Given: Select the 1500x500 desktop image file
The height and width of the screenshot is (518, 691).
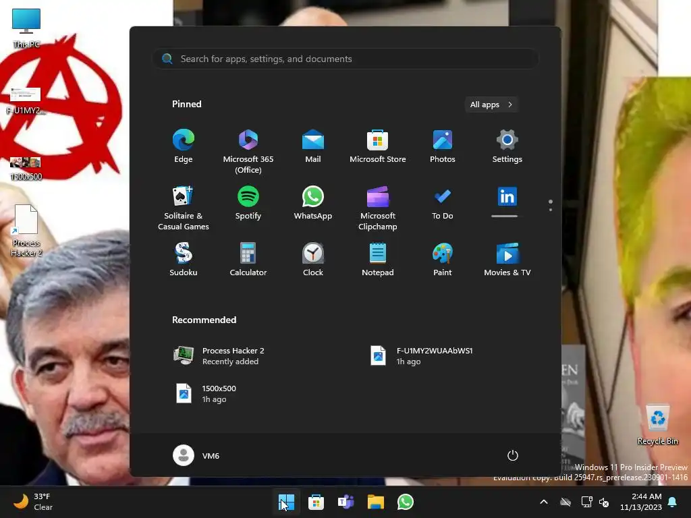Looking at the screenshot, I should point(26,168).
